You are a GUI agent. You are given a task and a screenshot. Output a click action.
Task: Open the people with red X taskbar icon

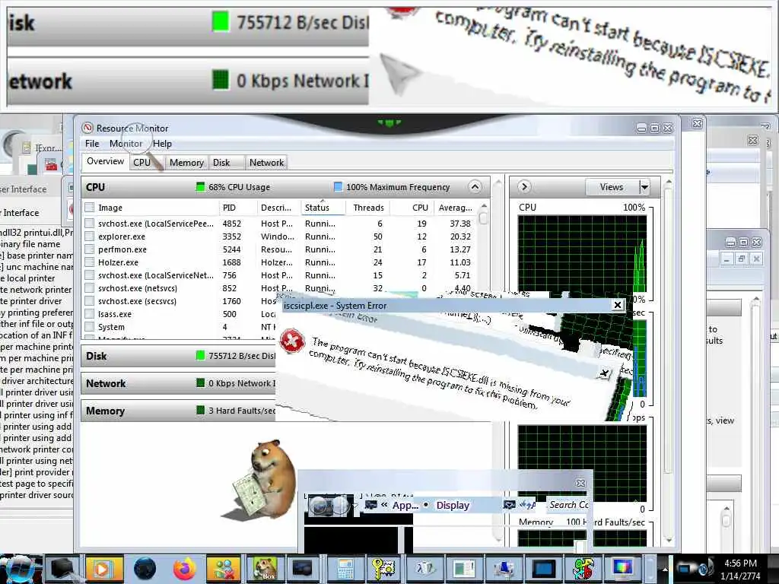[224, 569]
